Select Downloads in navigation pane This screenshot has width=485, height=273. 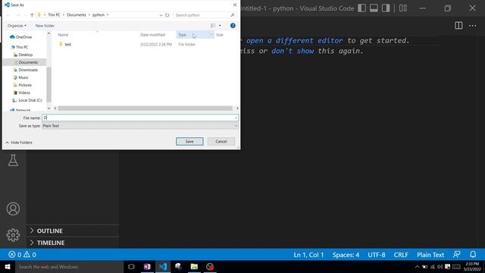(x=28, y=70)
